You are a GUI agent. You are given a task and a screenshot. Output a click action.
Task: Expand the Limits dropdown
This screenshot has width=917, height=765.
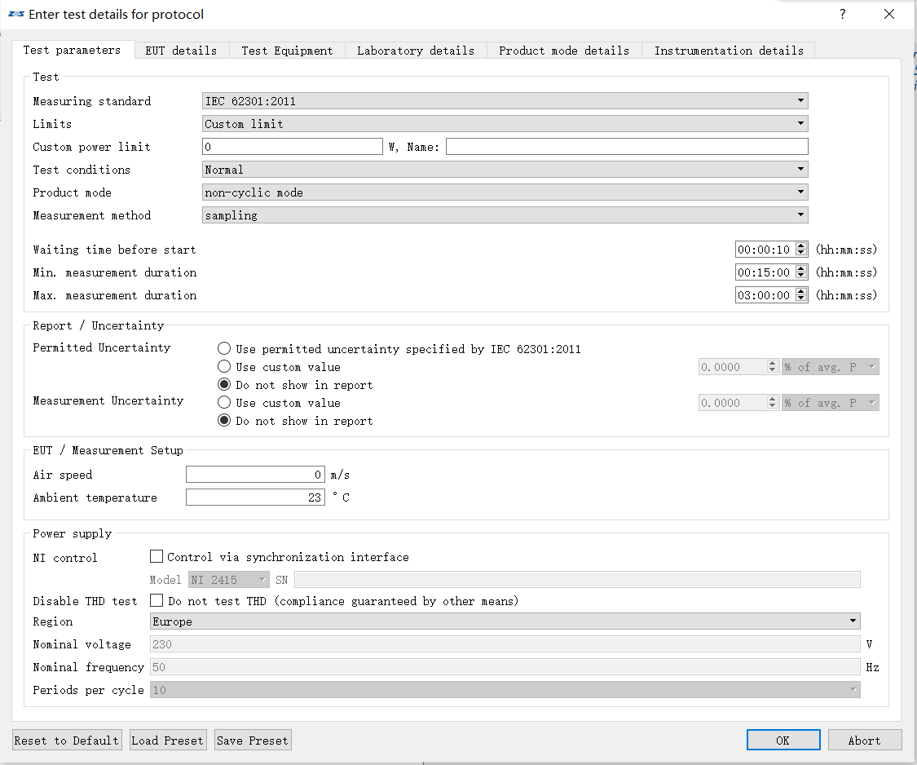(505, 123)
